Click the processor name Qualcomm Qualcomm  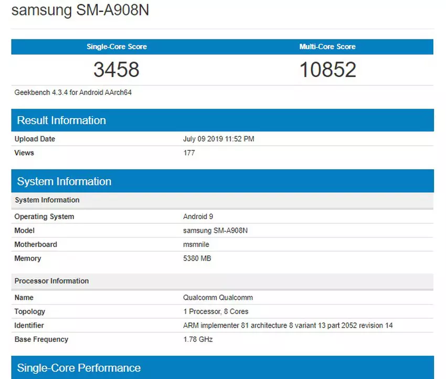tap(218, 297)
